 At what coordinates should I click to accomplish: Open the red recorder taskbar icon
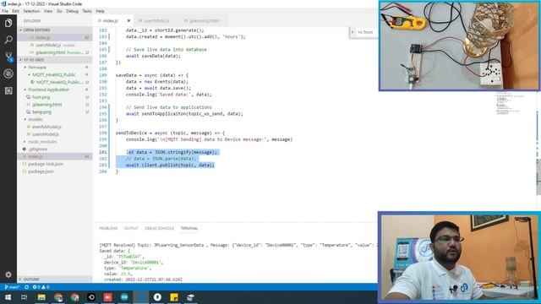click(107, 297)
